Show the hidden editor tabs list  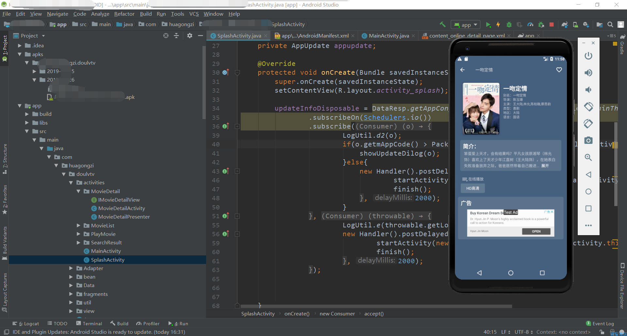click(612, 36)
